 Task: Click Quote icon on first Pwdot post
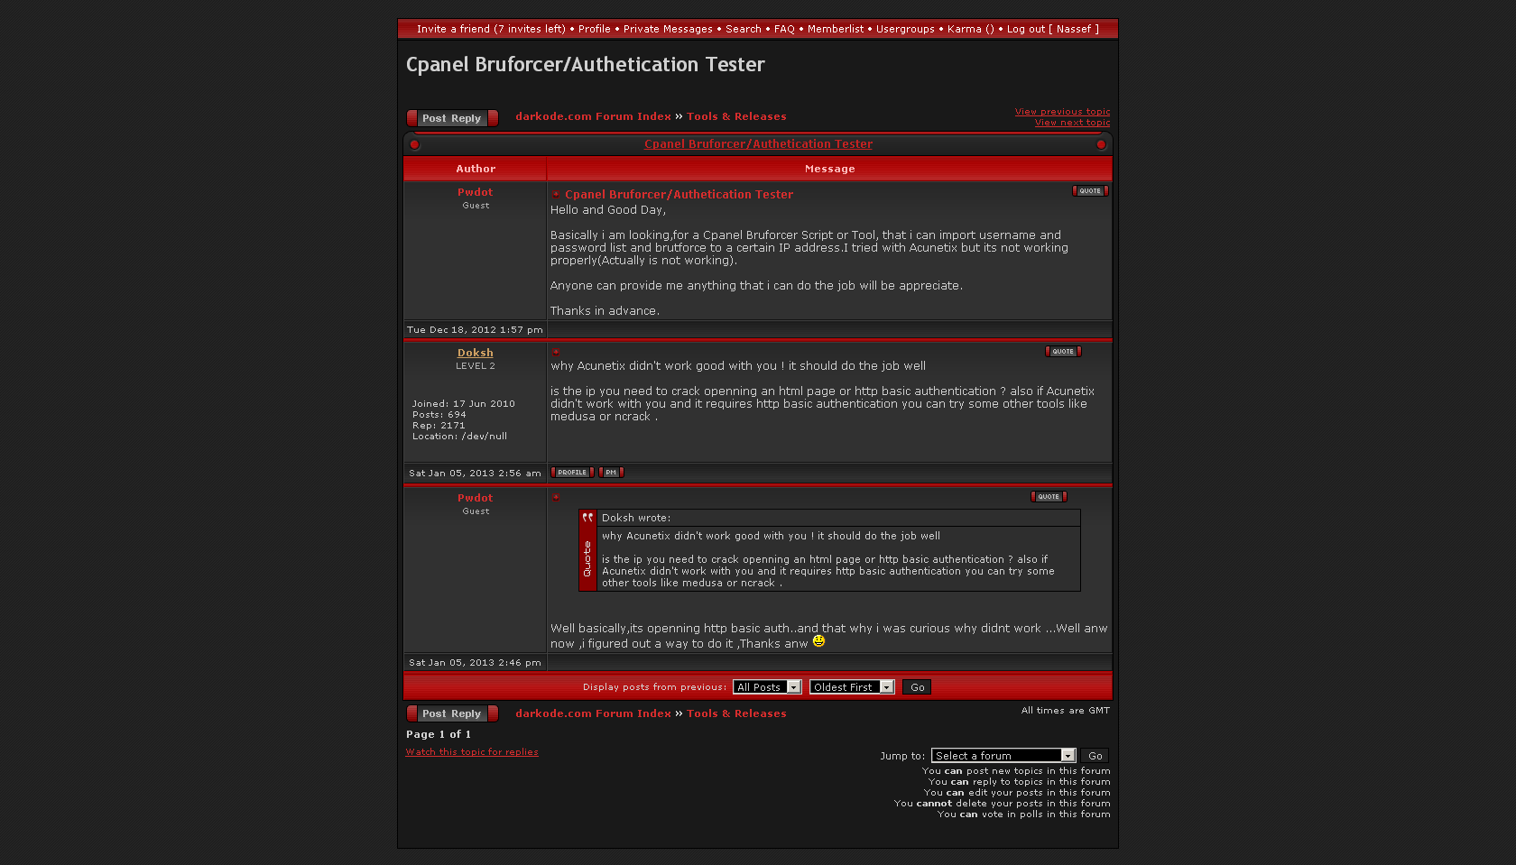tap(1089, 191)
